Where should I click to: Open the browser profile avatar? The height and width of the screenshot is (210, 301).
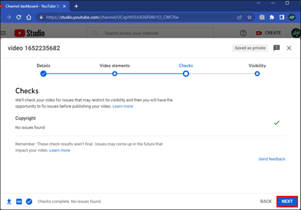(x=292, y=17)
